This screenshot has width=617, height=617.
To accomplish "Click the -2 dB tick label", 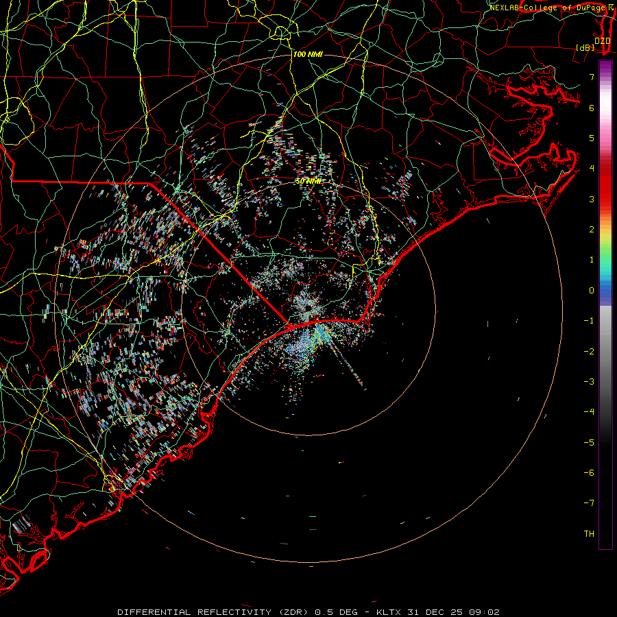I will (x=589, y=352).
